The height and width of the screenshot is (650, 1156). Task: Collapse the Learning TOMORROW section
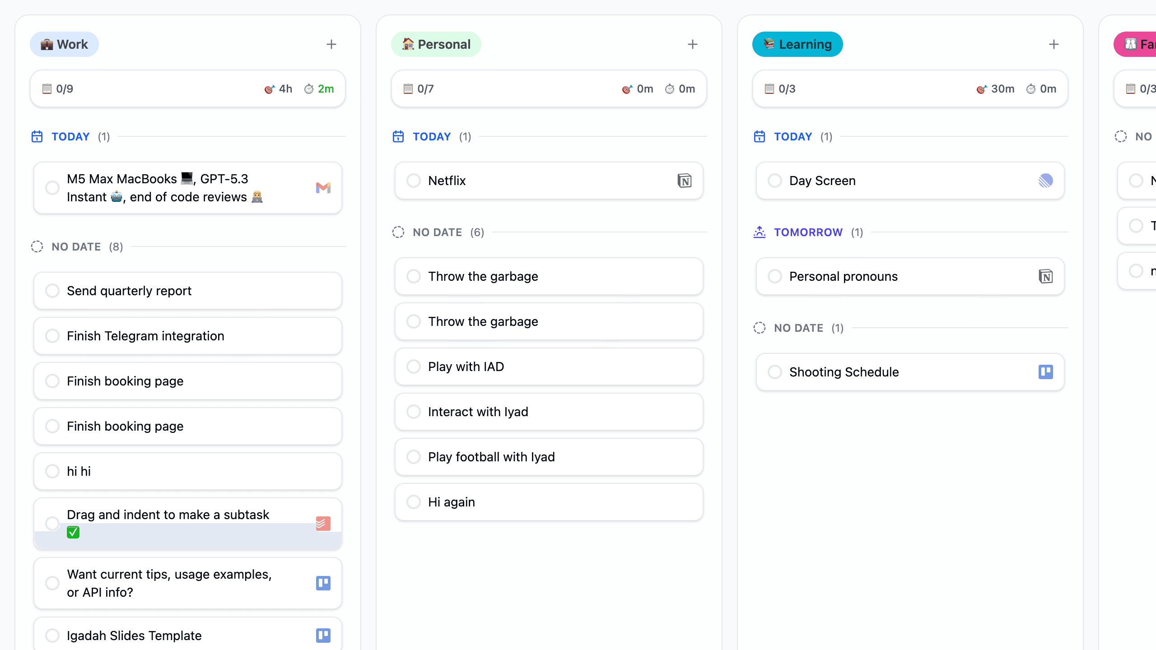tap(808, 232)
